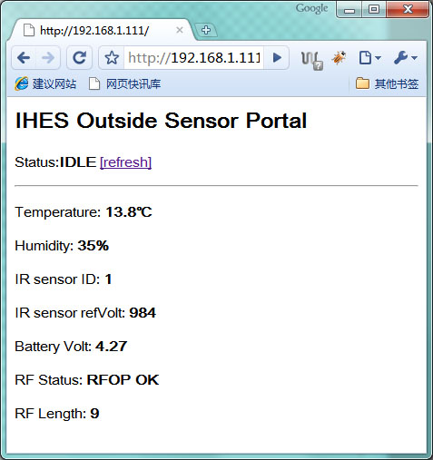
Task: Minimize the browser window
Action: point(349,9)
